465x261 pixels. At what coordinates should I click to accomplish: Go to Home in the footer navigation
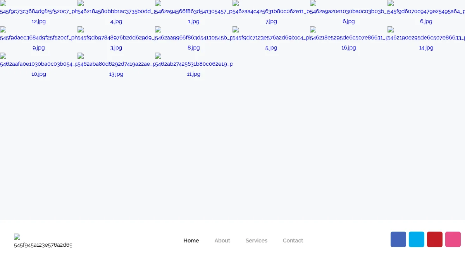pyautogui.click(x=191, y=241)
